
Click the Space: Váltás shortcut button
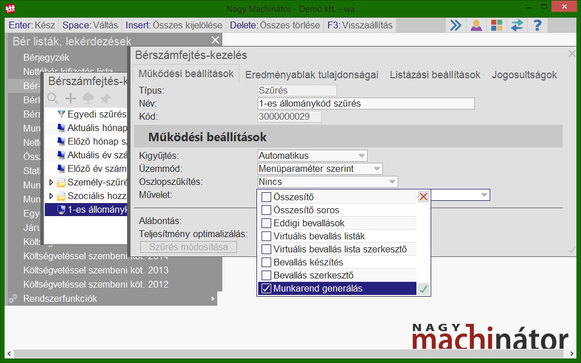[x=90, y=25]
